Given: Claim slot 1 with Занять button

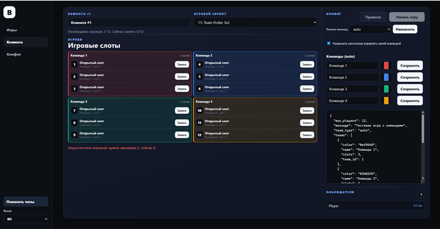Looking at the screenshot, I should [182, 64].
